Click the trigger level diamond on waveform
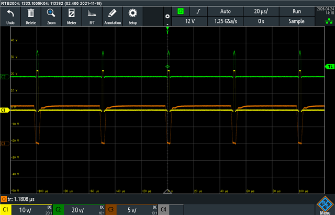 coord(167,67)
